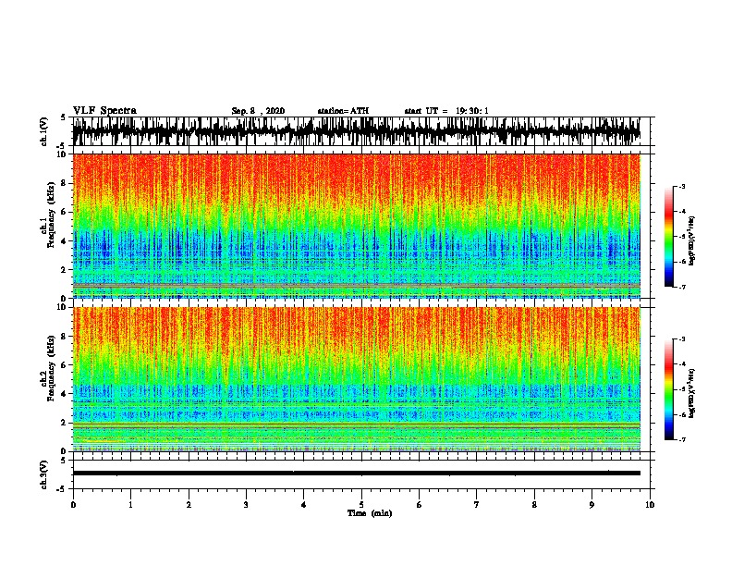732x566 pixels.
Task: Click time axis tick label '5'
Action: coord(361,505)
